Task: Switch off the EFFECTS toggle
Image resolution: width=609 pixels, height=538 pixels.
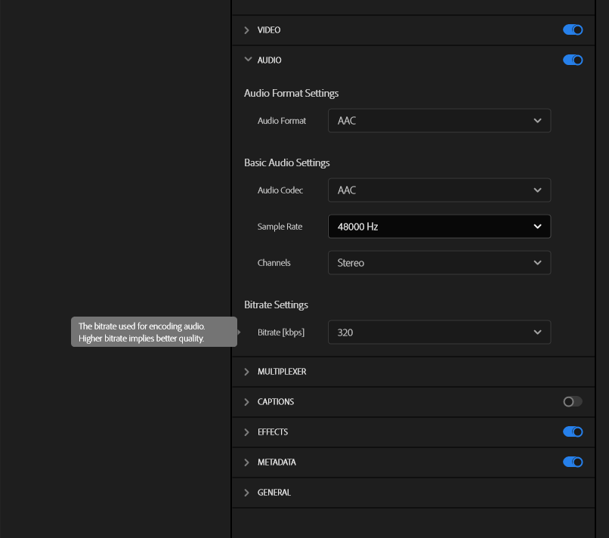Action: click(573, 432)
